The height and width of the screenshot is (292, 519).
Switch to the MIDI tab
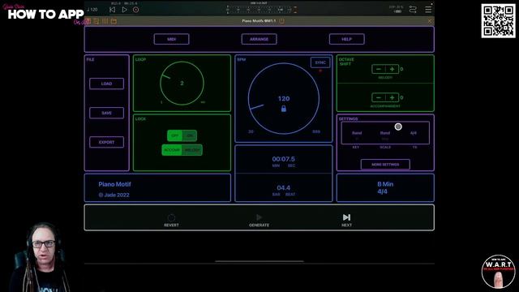171,39
